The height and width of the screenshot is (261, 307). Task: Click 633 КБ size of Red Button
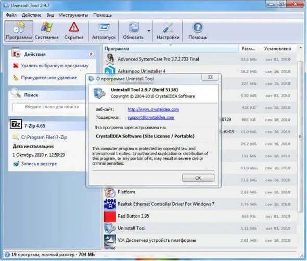pos(248,216)
